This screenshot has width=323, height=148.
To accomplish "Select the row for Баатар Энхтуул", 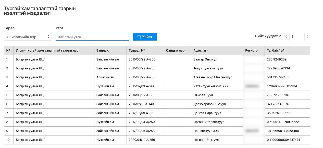I will coord(205,59).
